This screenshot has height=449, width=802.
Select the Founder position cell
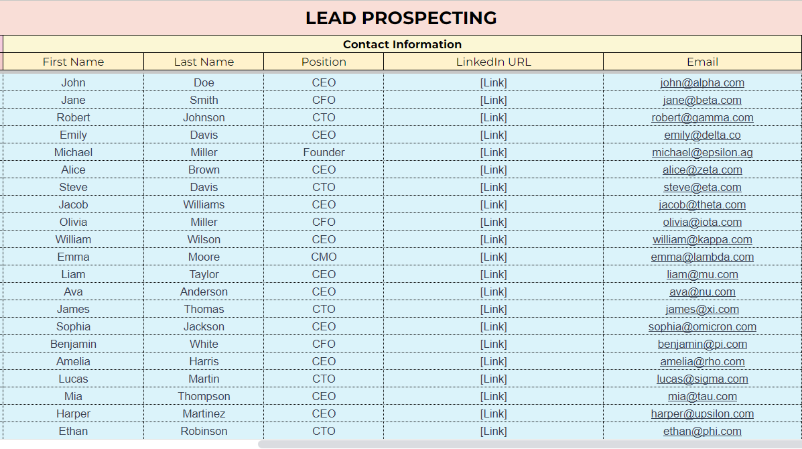coord(324,153)
